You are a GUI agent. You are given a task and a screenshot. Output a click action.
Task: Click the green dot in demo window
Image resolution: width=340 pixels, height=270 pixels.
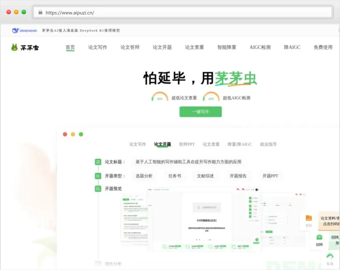coord(81,134)
